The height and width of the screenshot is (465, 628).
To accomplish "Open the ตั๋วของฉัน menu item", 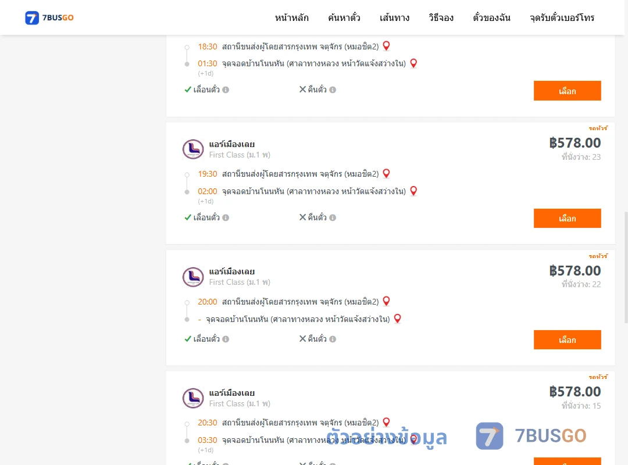I will coord(491,17).
